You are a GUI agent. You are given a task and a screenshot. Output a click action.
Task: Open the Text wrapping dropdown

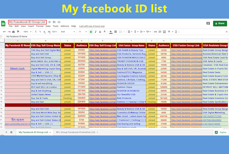click(x=142, y=32)
